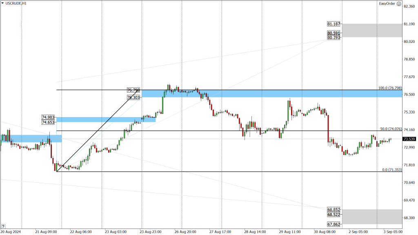Select the blue zone near 76.798
This screenshot has width=418, height=235.
[x=271, y=93]
